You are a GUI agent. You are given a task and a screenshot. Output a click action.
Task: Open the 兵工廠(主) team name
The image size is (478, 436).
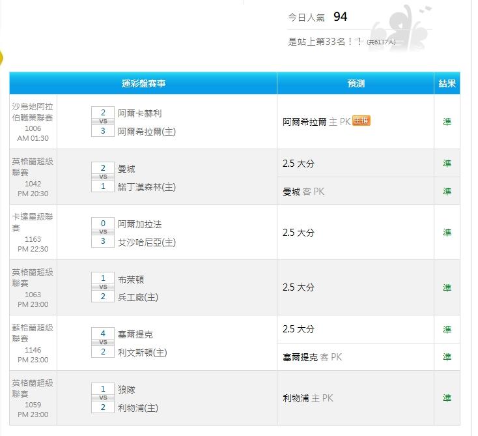click(137, 297)
